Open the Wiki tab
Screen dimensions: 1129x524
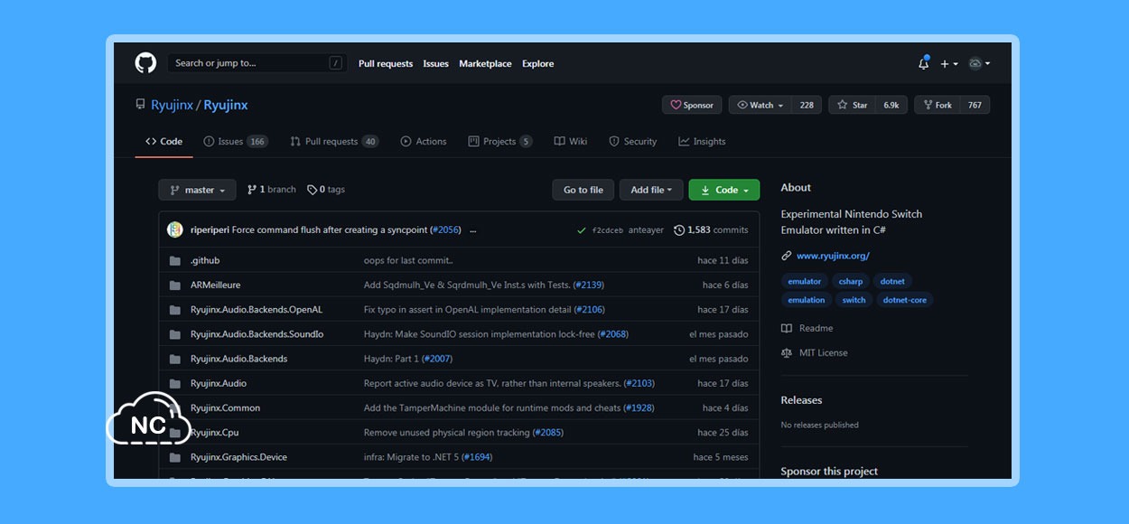(571, 142)
